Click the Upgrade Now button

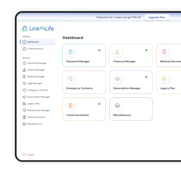tap(157, 17)
